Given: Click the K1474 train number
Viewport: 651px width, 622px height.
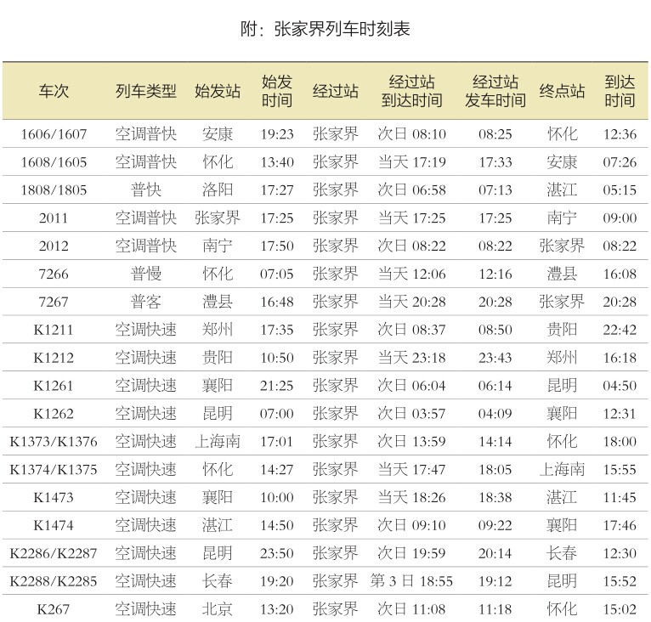Looking at the screenshot, I should (x=54, y=526).
